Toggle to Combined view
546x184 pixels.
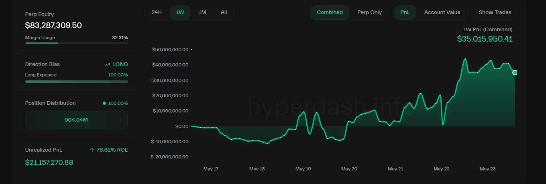(330, 12)
